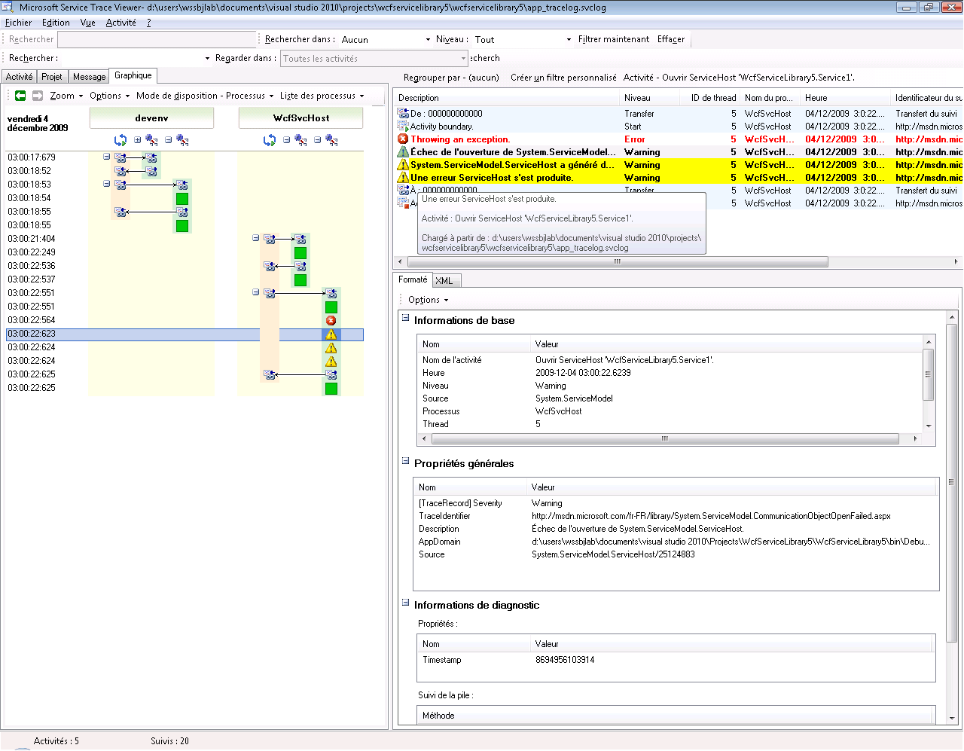Switch to the Activité tab

pyautogui.click(x=19, y=77)
